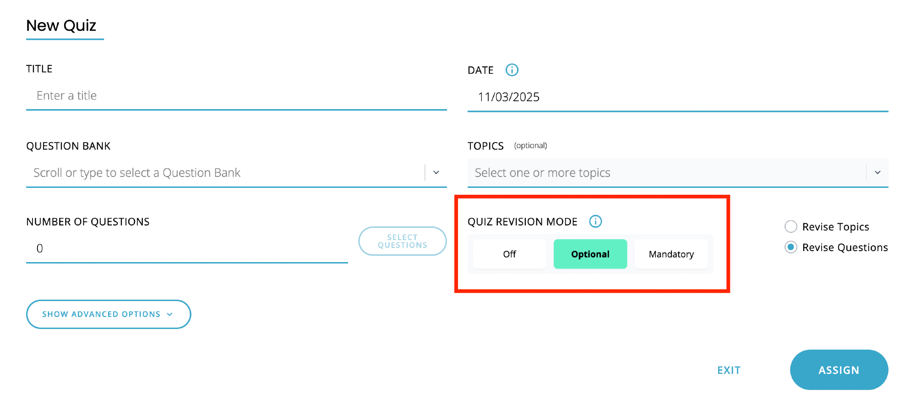Choose the Revise Questions radio button

791,247
